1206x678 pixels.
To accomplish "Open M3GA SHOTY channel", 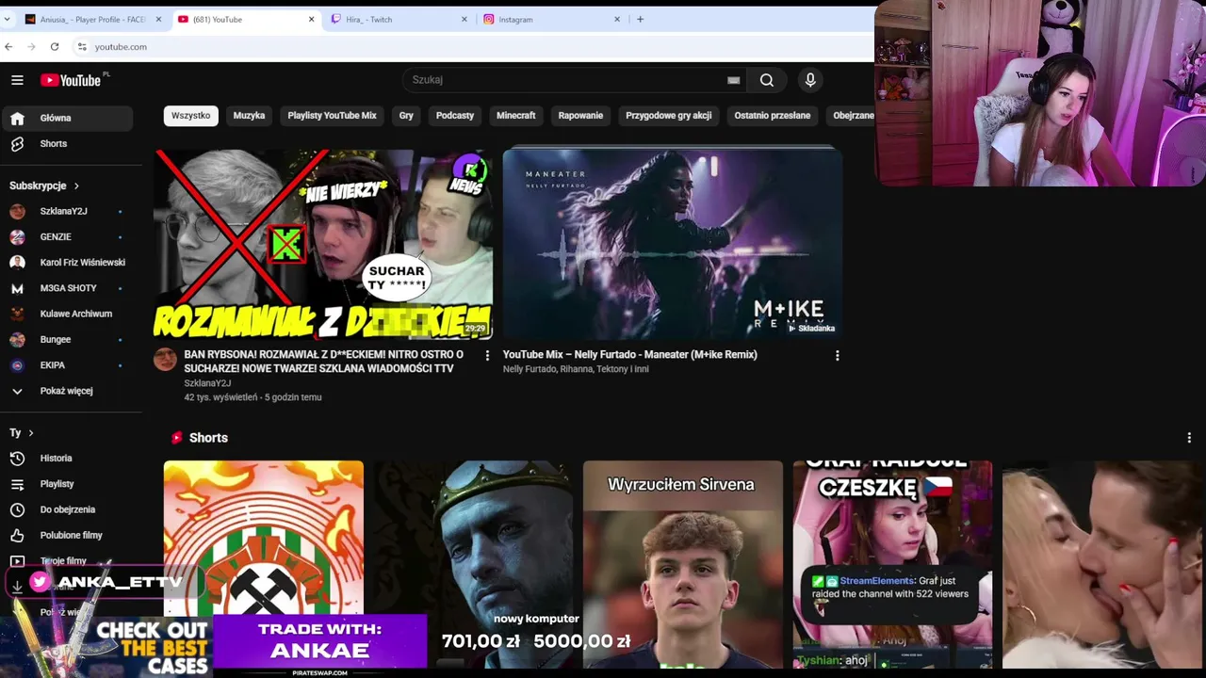I will 66,288.
